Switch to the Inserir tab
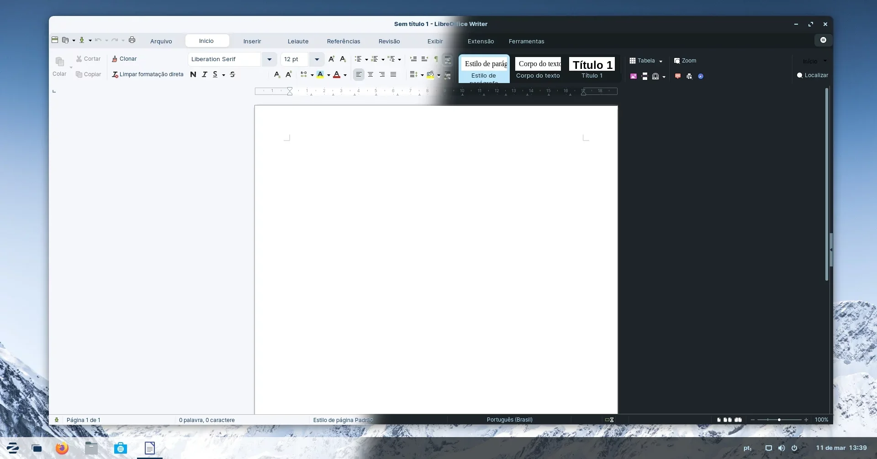877x459 pixels. 252,41
